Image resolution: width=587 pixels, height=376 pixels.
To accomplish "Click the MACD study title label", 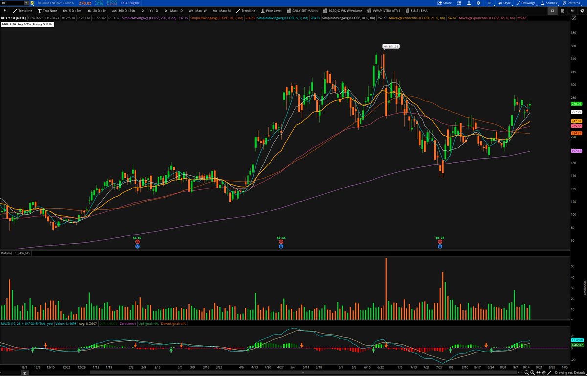I will click(x=27, y=324).
